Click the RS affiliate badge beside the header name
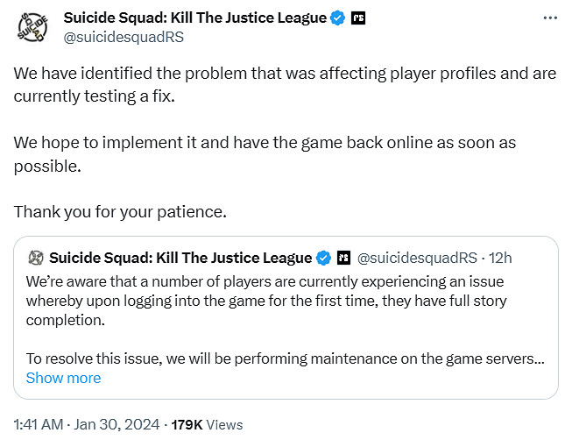 coord(357,18)
